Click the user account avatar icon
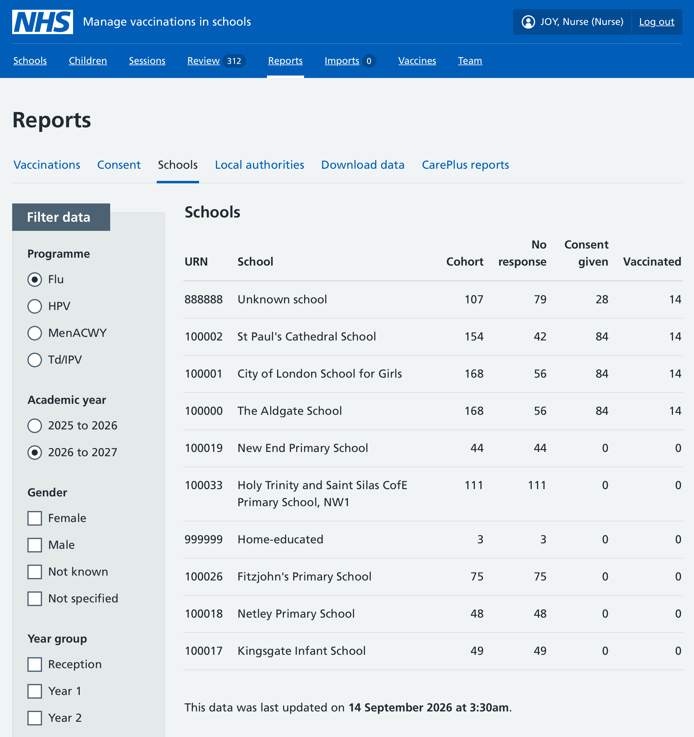This screenshot has height=737, width=694. pyautogui.click(x=528, y=22)
